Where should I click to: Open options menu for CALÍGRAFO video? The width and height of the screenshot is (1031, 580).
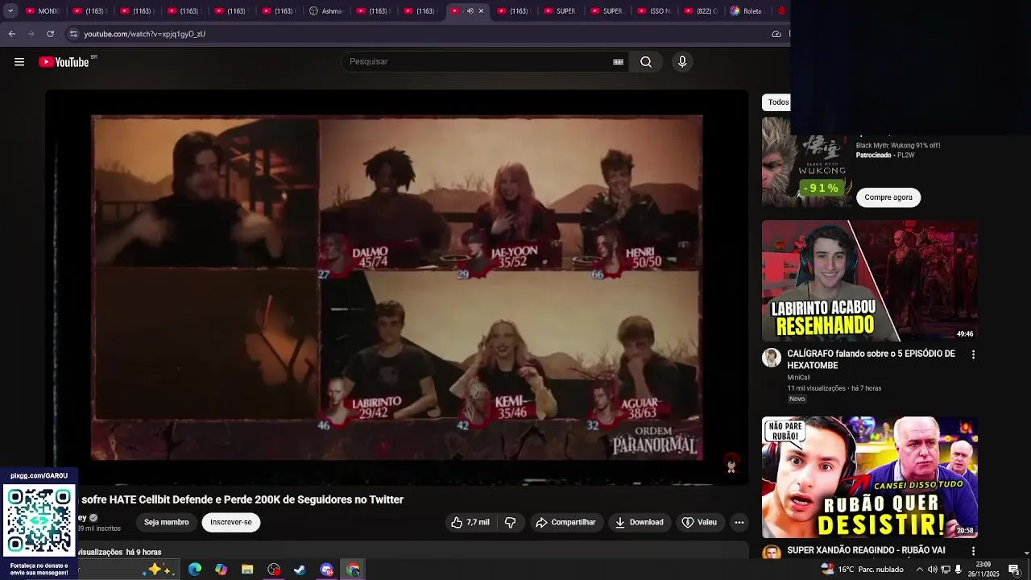tap(973, 354)
